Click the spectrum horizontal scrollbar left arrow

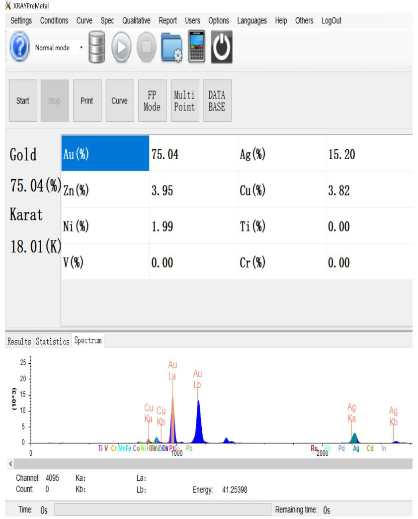pyautogui.click(x=11, y=464)
